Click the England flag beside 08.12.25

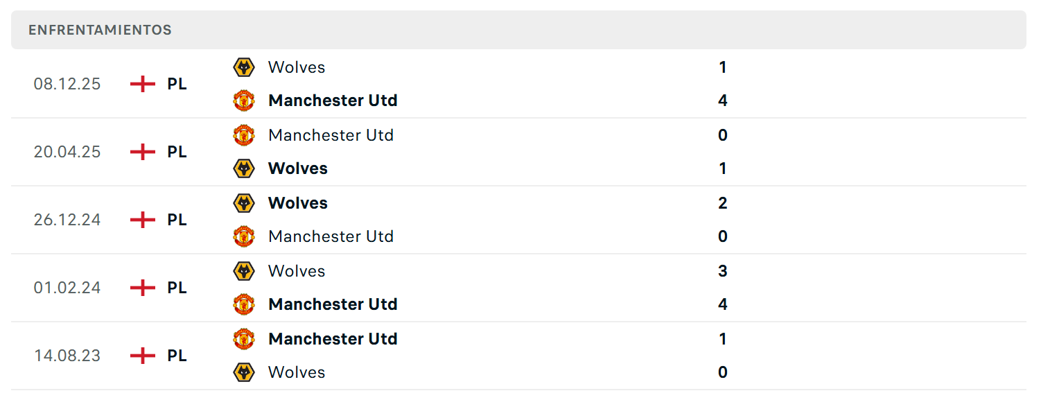(143, 84)
